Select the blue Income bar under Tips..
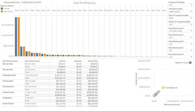This screenshot has height=111, width=195. click(21, 52)
